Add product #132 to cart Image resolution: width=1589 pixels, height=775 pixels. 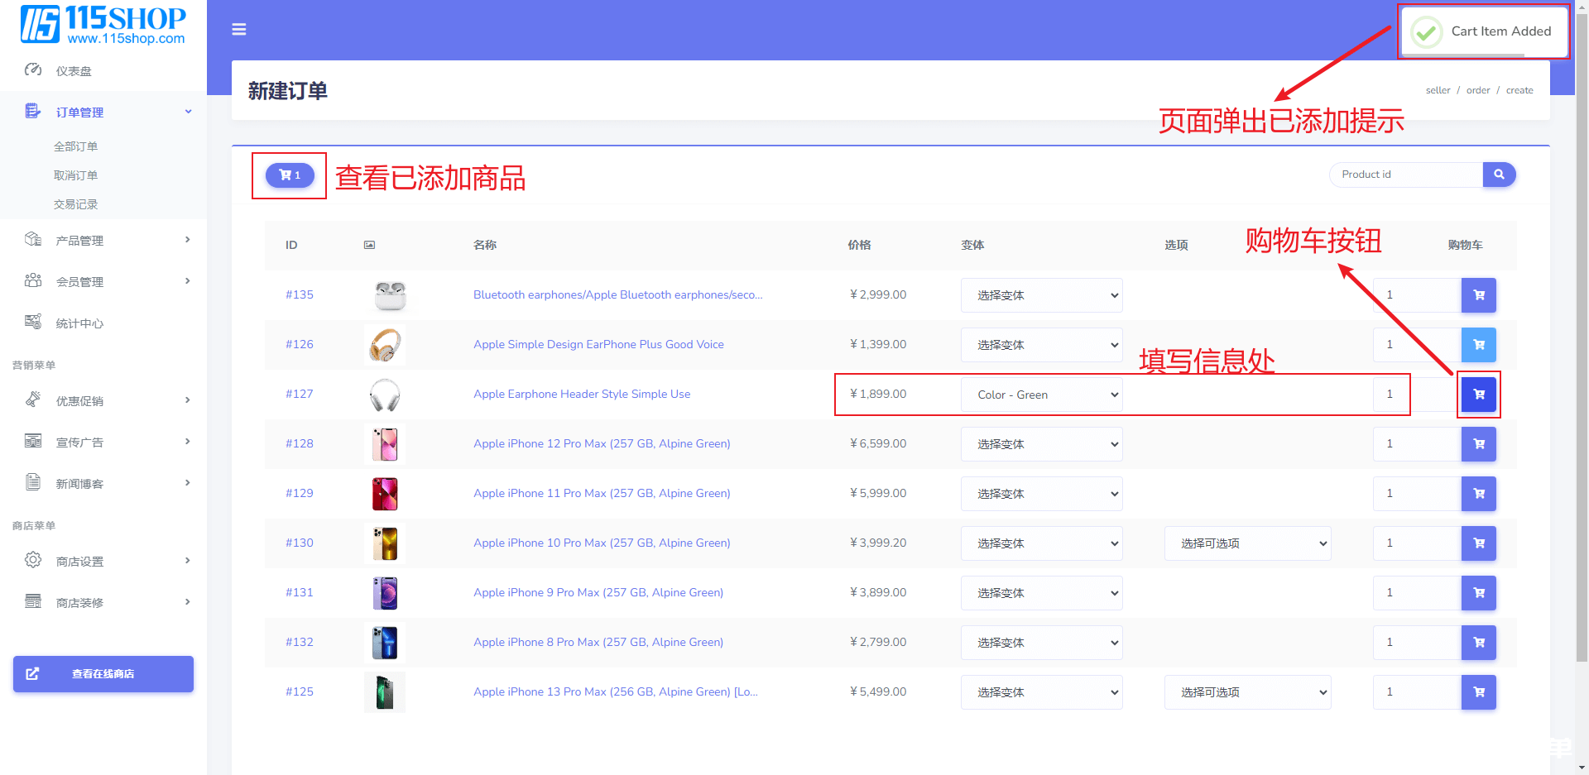tap(1479, 643)
